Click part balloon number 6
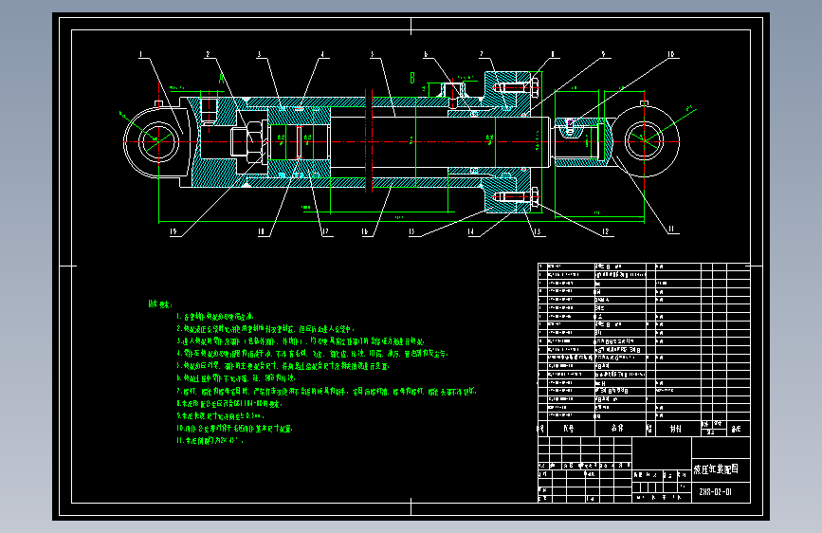The width and height of the screenshot is (822, 533). (x=426, y=54)
